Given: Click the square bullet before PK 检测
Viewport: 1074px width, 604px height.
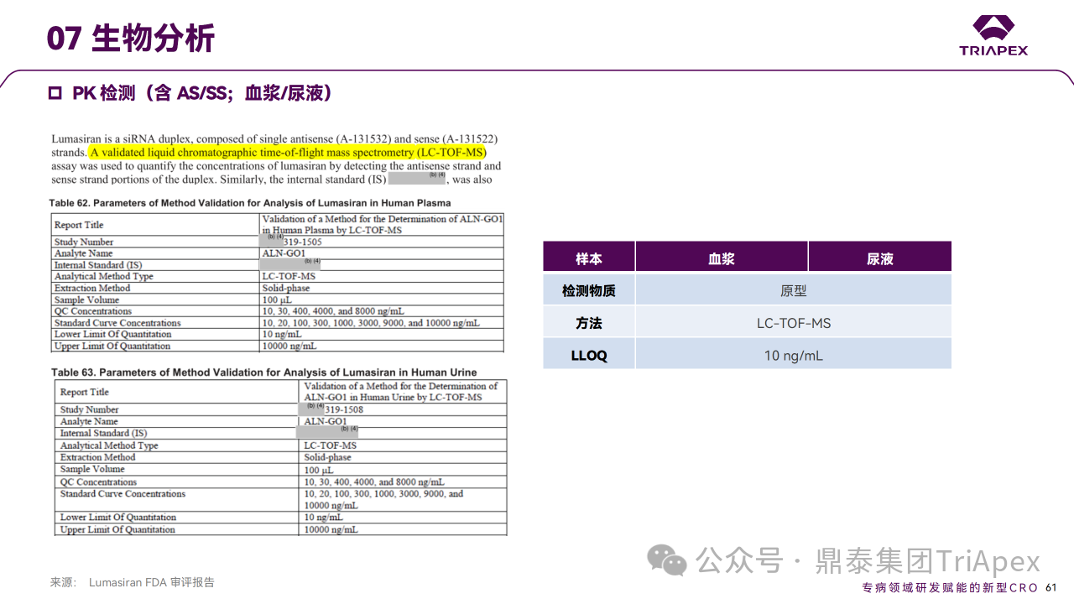Looking at the screenshot, I should (55, 93).
